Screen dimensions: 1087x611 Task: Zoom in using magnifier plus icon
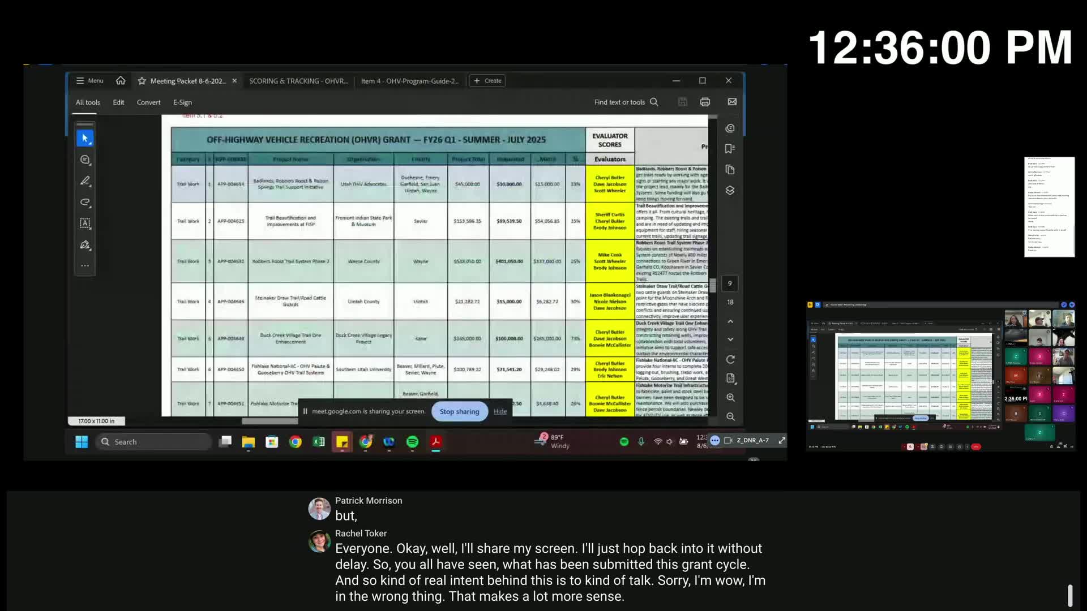[x=730, y=398]
